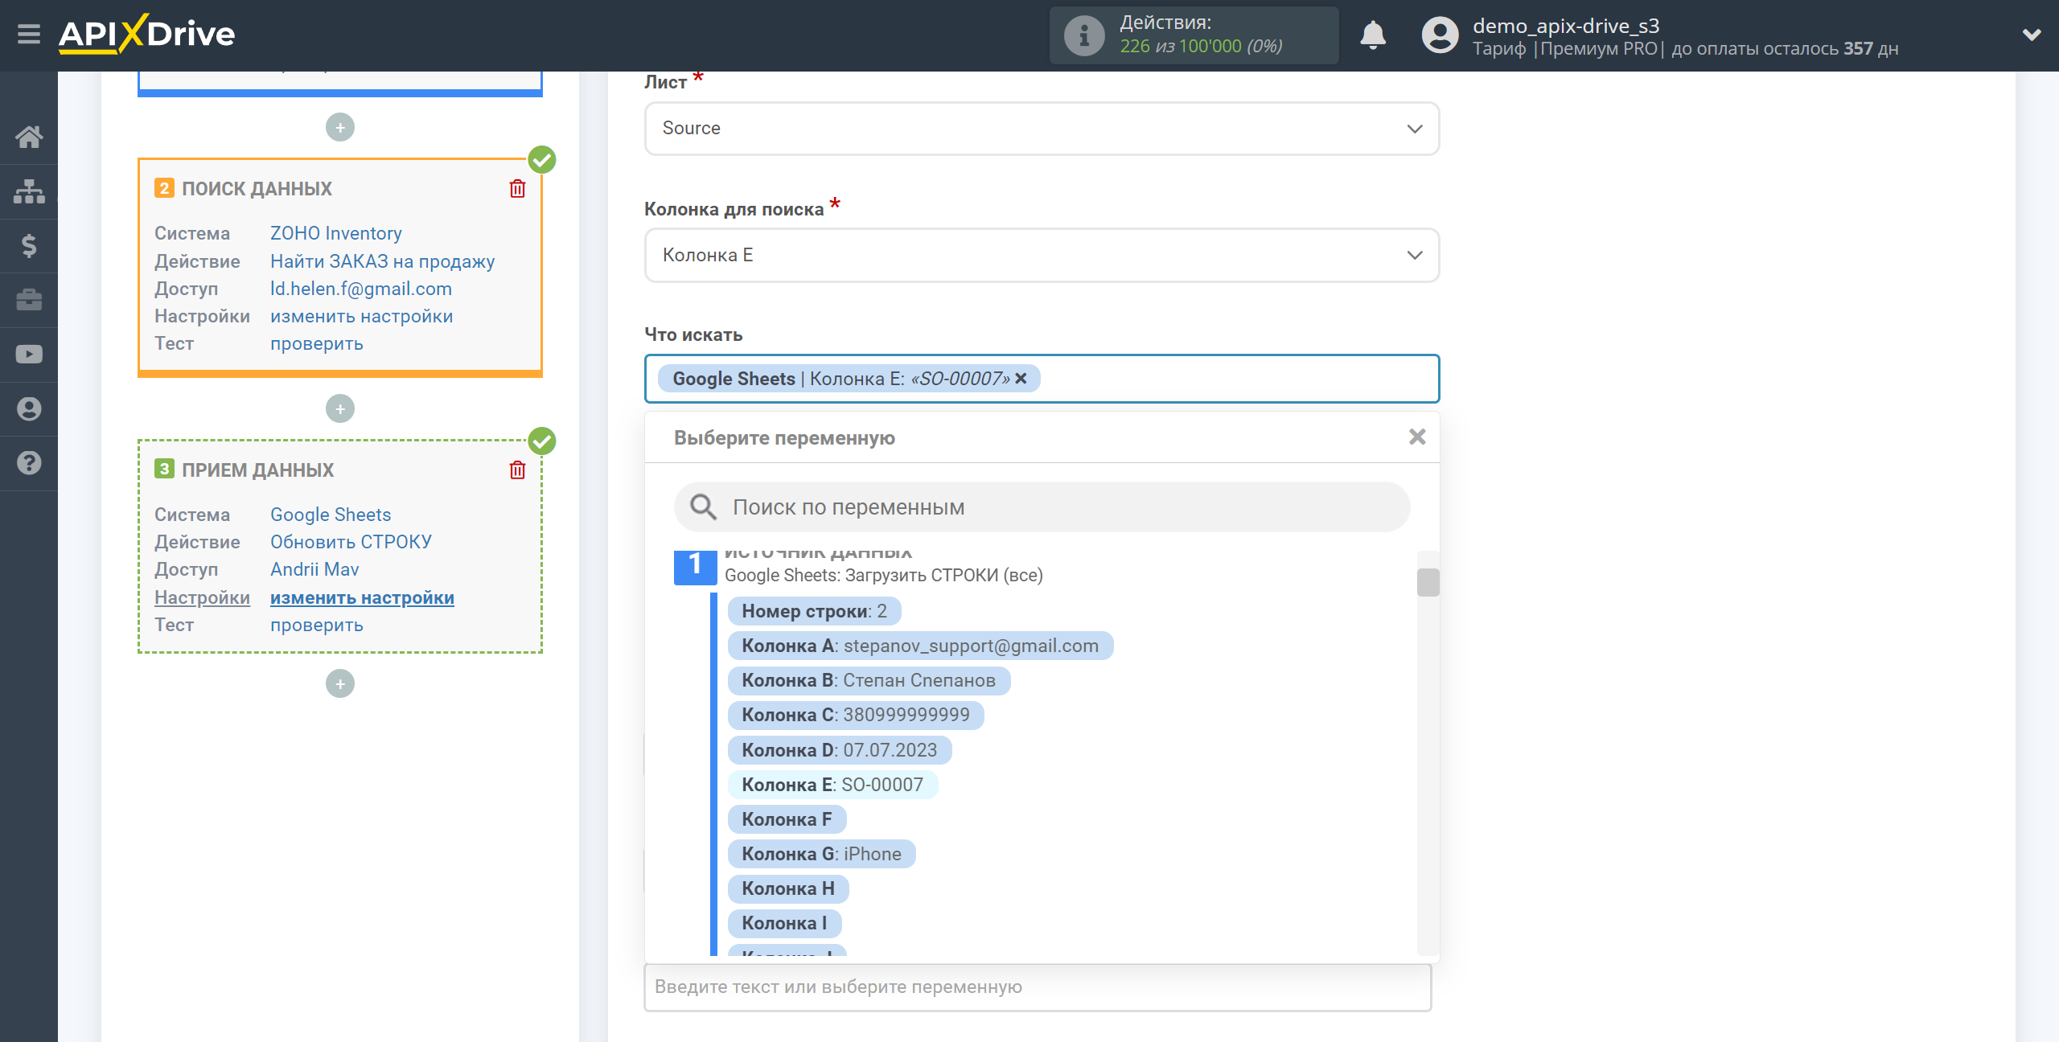Click Найти ЗАКАЗ на продажу link
The width and height of the screenshot is (2059, 1042).
tap(382, 261)
